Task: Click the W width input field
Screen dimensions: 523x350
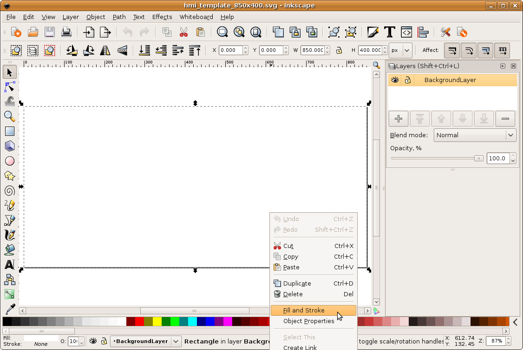Action: point(313,50)
